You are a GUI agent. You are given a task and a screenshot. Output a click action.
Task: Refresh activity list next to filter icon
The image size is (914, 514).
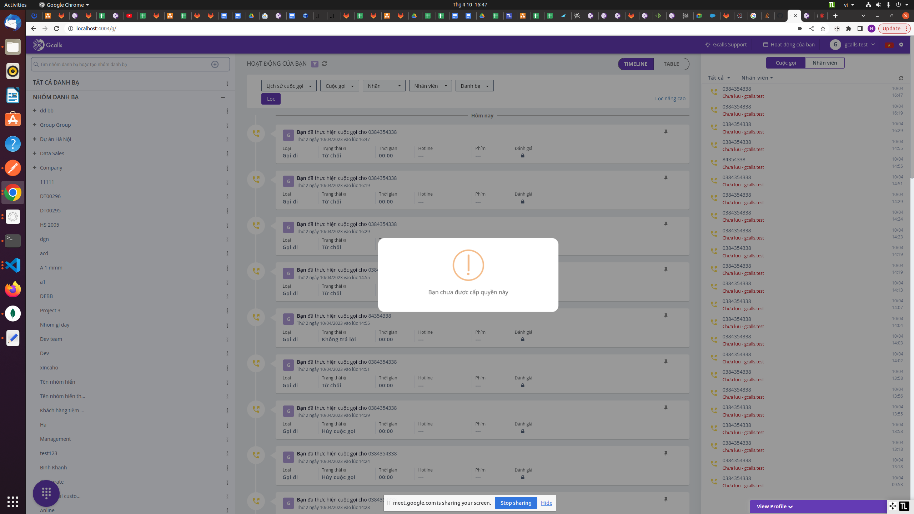tap(324, 64)
